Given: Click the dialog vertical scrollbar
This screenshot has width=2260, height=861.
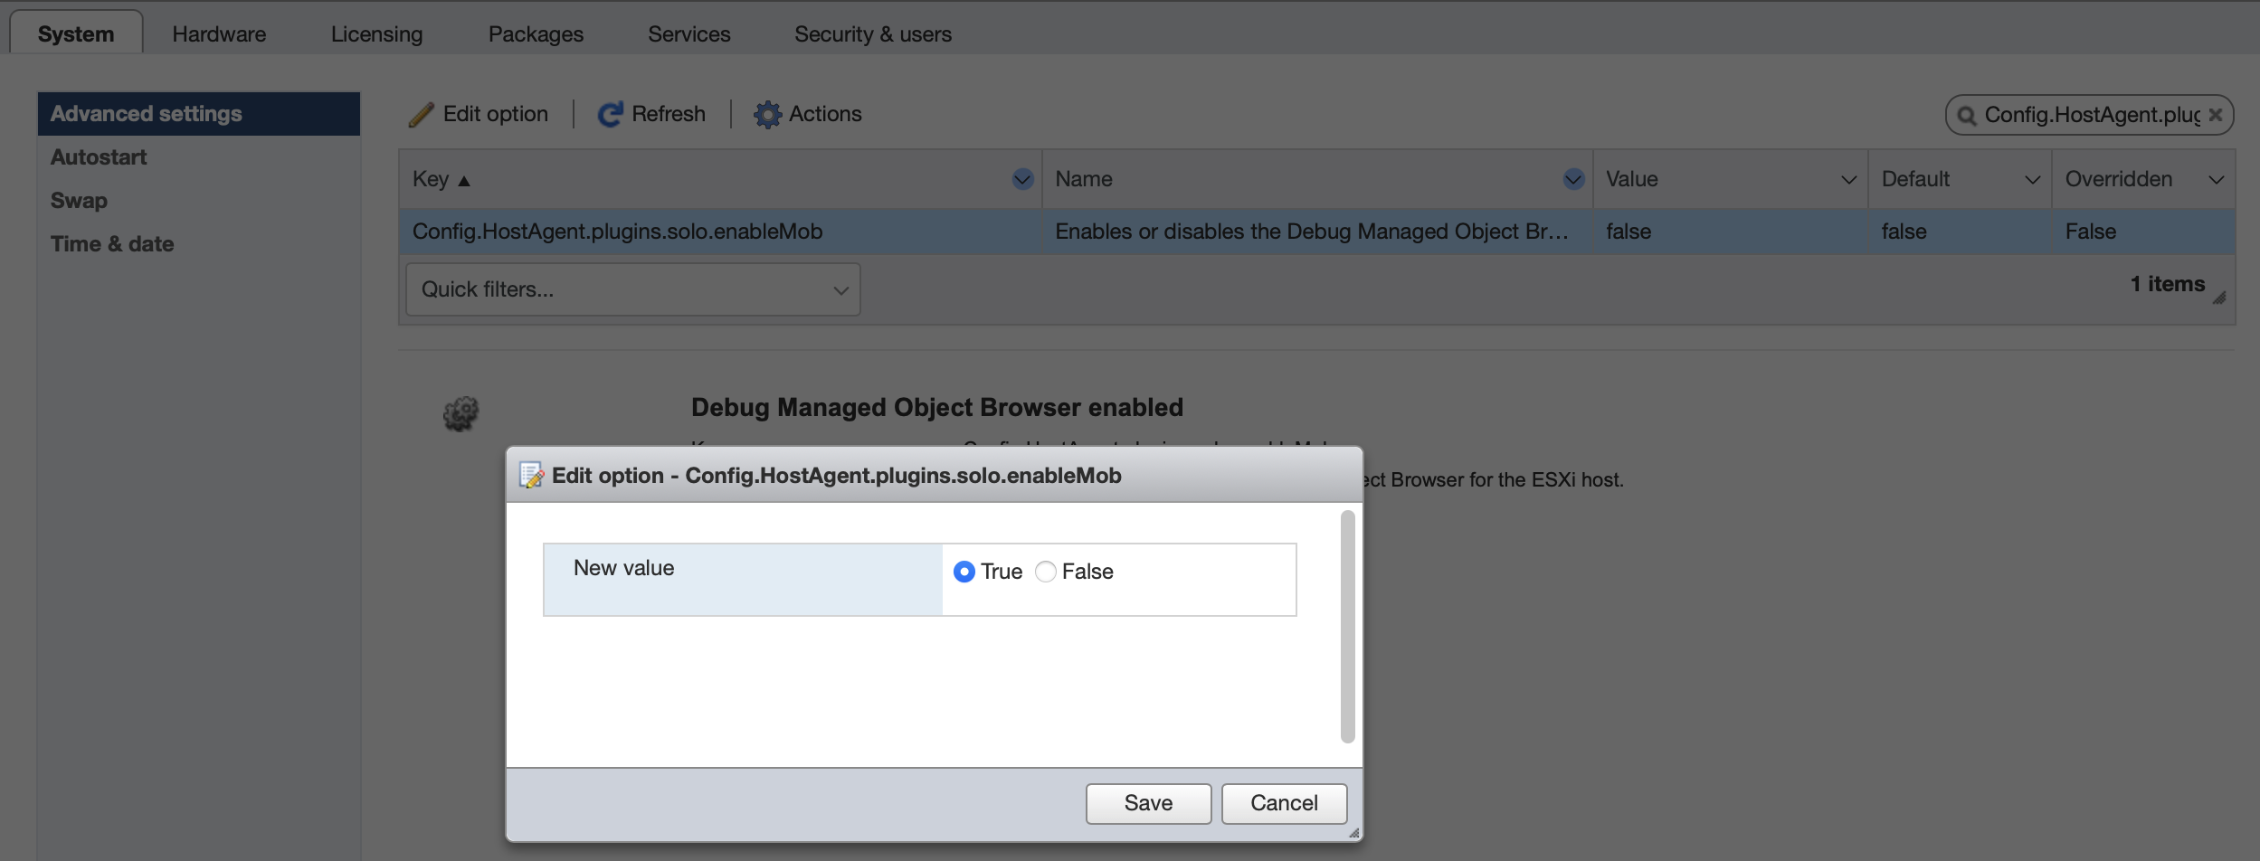Looking at the screenshot, I should (1347, 626).
